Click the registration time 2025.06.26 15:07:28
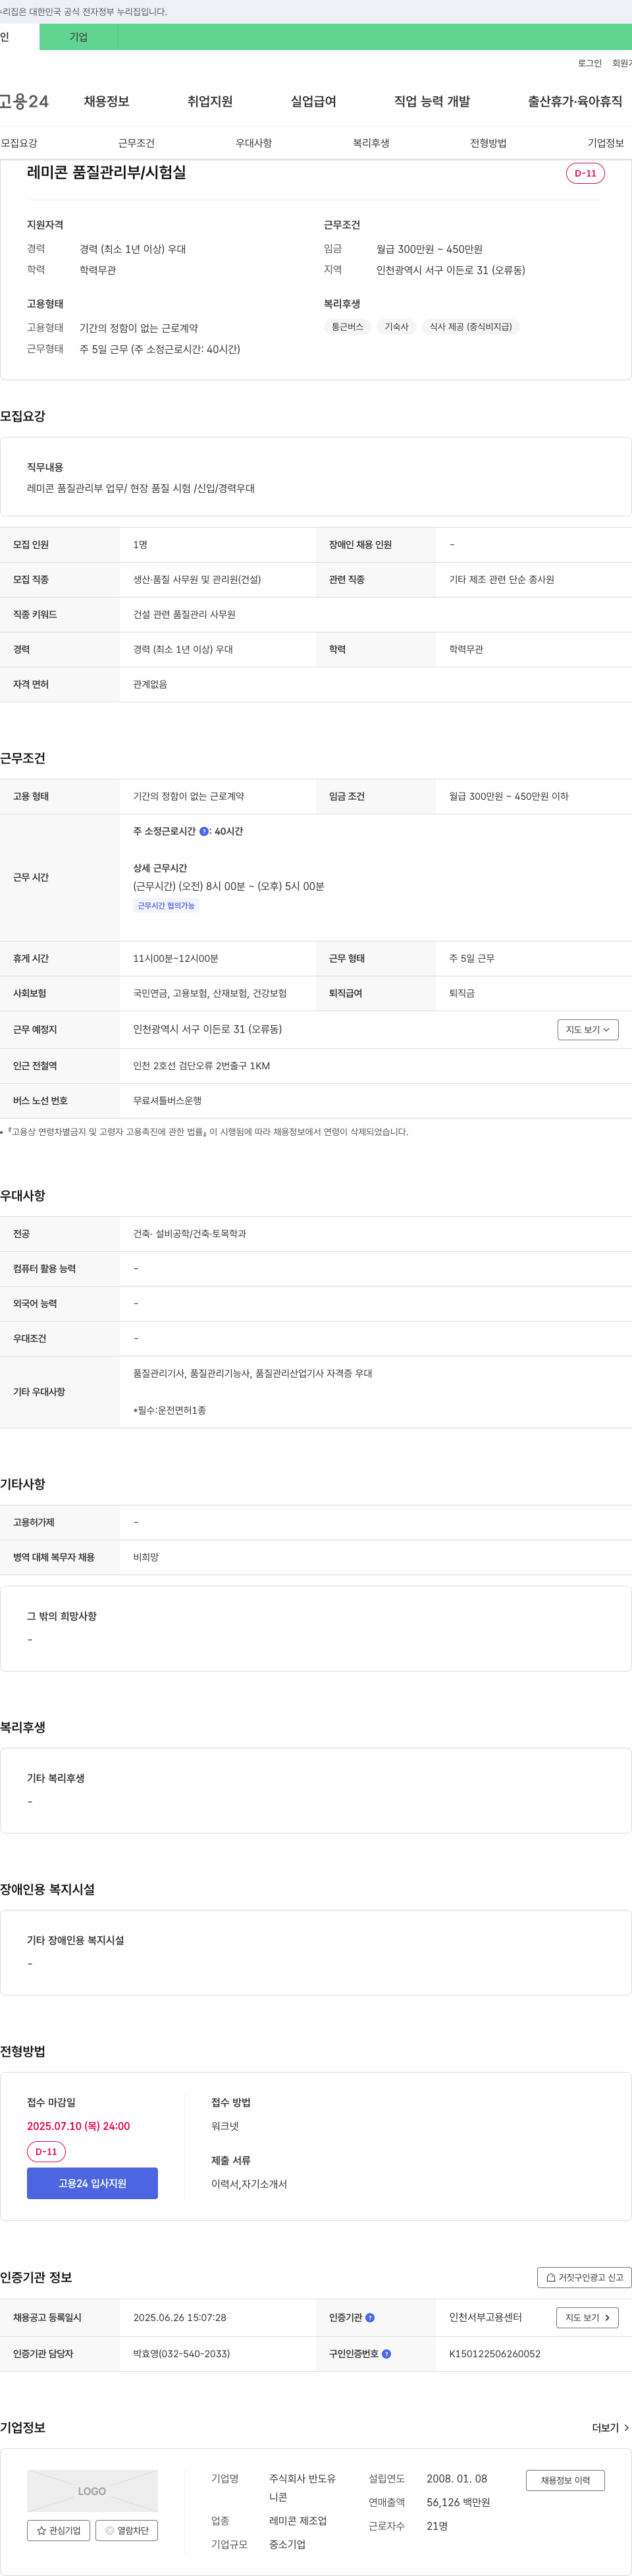632x2576 pixels. (x=180, y=2317)
